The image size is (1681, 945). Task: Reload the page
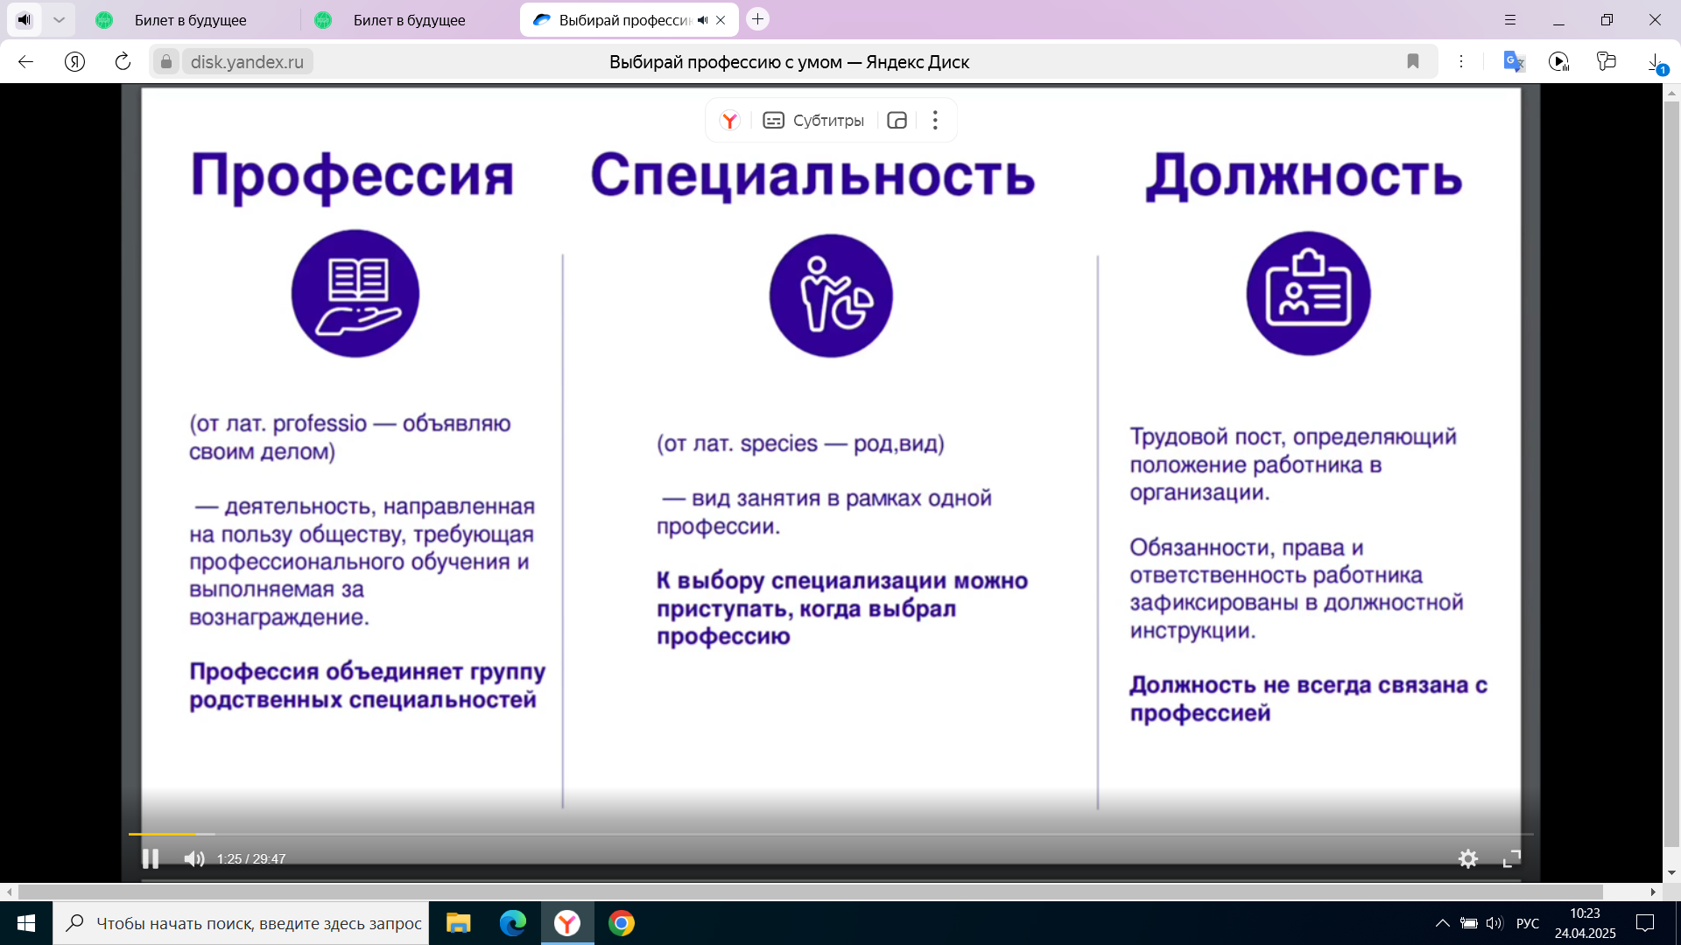[x=123, y=61]
